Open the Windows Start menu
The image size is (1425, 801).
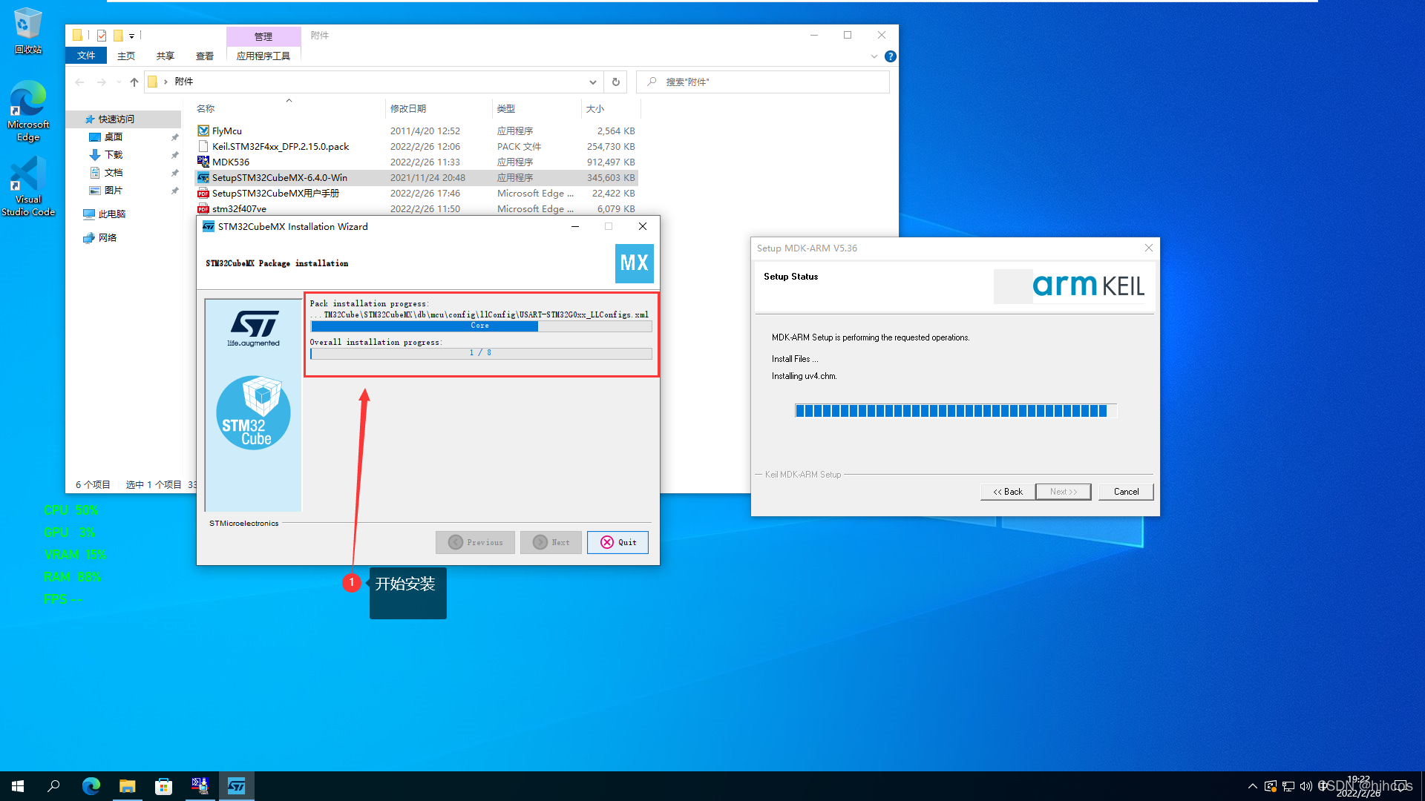point(18,786)
